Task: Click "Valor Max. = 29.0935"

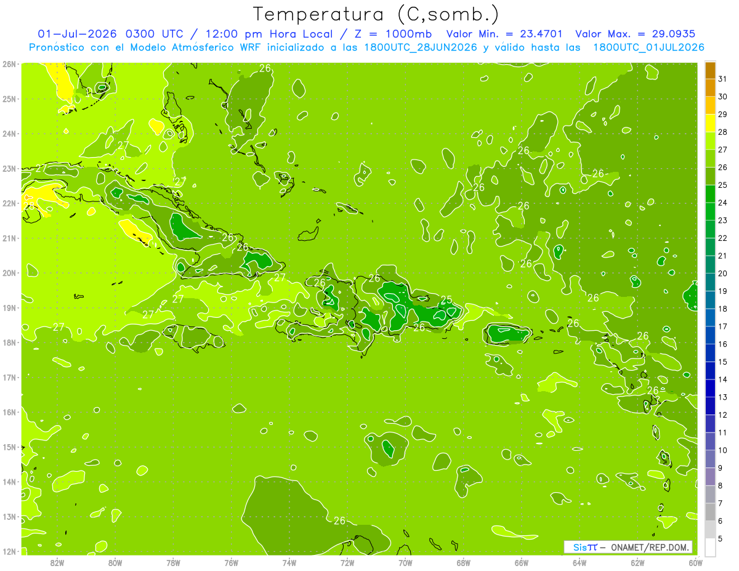Action: point(635,34)
